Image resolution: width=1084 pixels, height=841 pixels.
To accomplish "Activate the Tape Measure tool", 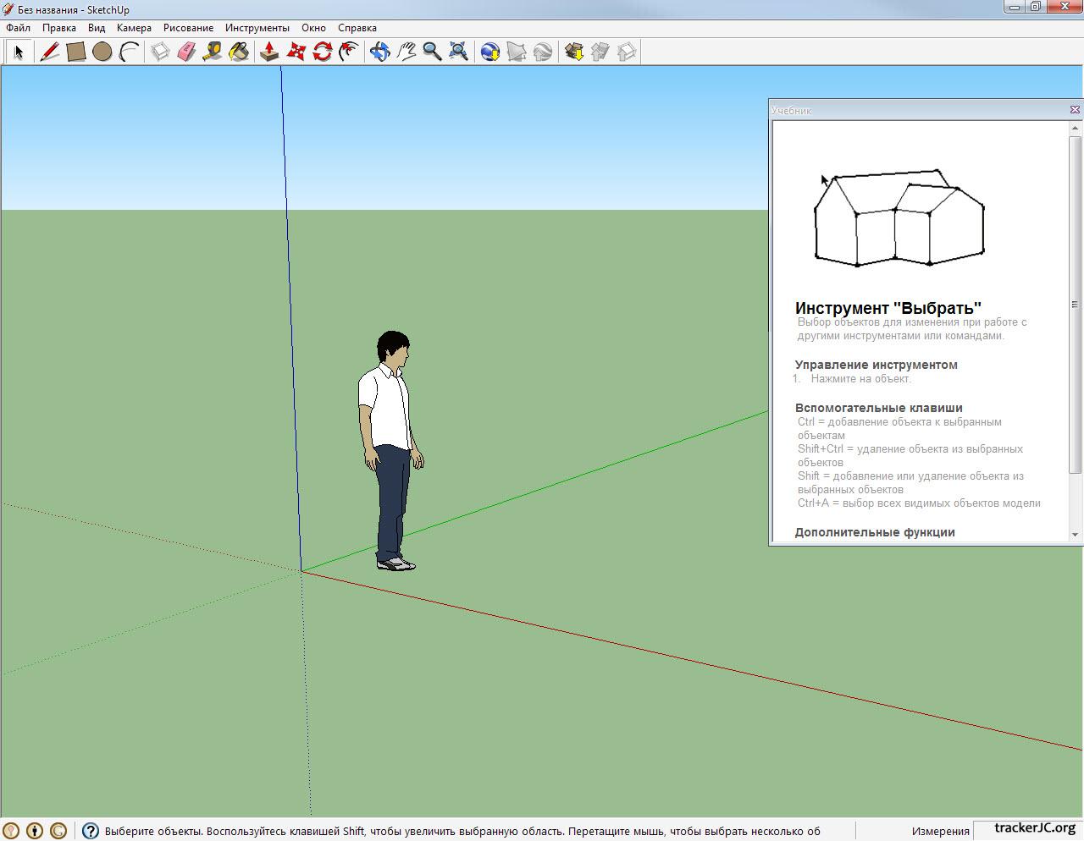I will tap(213, 52).
